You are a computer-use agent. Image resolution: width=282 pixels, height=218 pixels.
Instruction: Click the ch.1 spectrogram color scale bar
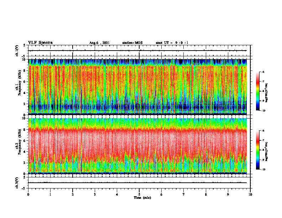(257, 91)
